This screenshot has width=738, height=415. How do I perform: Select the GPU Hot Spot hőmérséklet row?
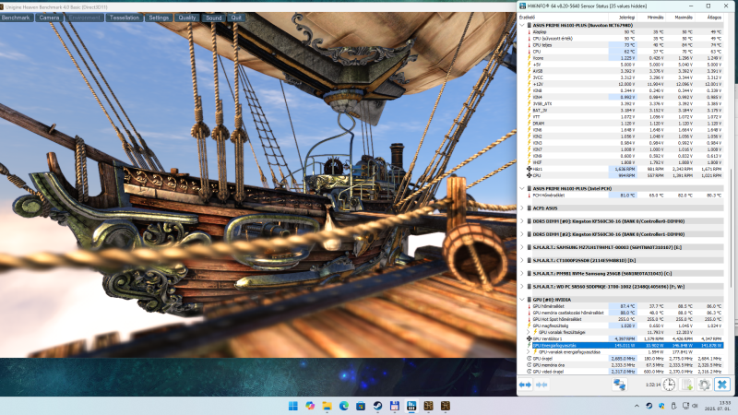click(x=626, y=319)
